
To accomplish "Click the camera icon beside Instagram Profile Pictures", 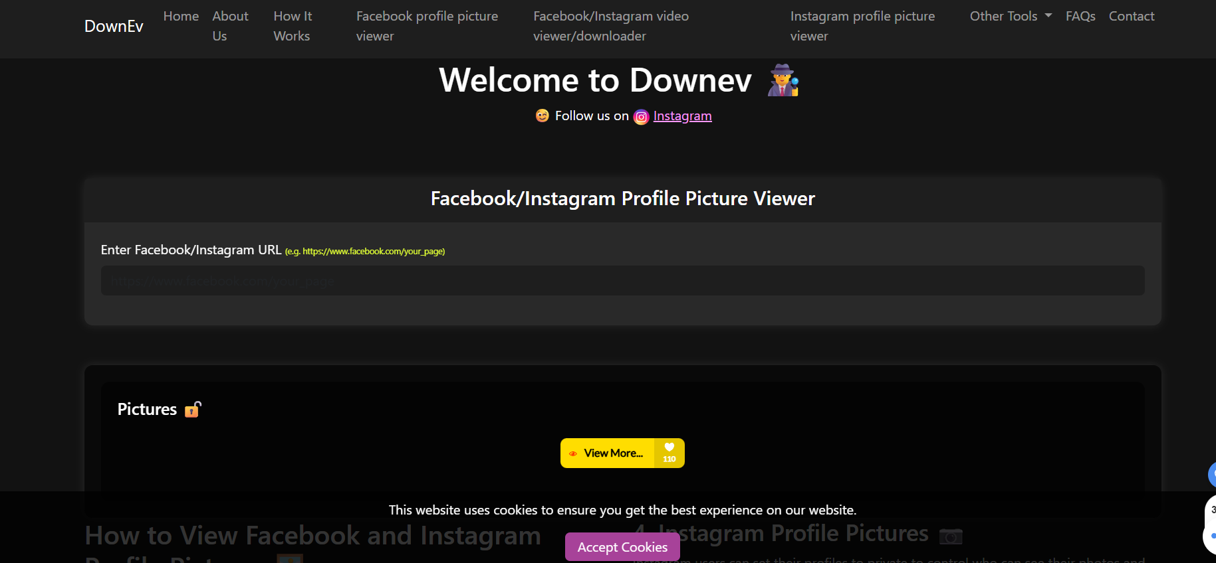I will click(951, 536).
